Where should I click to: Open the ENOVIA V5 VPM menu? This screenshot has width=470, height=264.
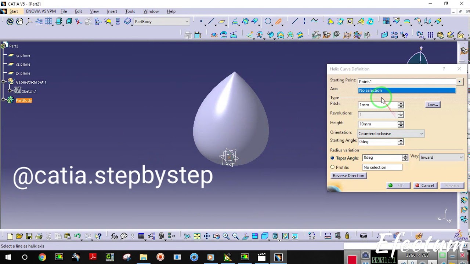41,11
